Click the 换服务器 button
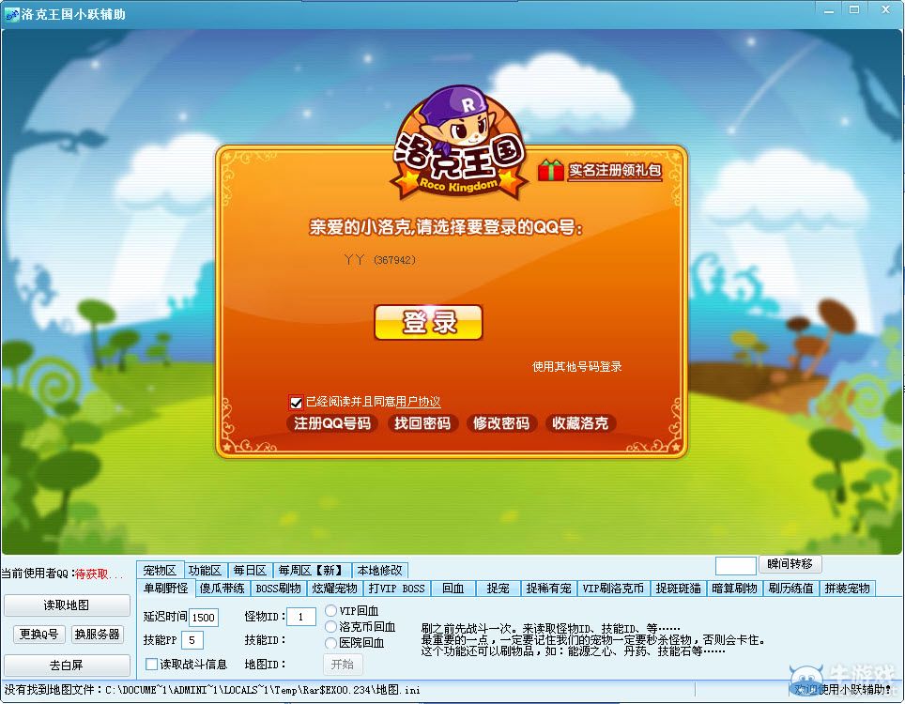Image resolution: width=905 pixels, height=704 pixels. (x=97, y=635)
